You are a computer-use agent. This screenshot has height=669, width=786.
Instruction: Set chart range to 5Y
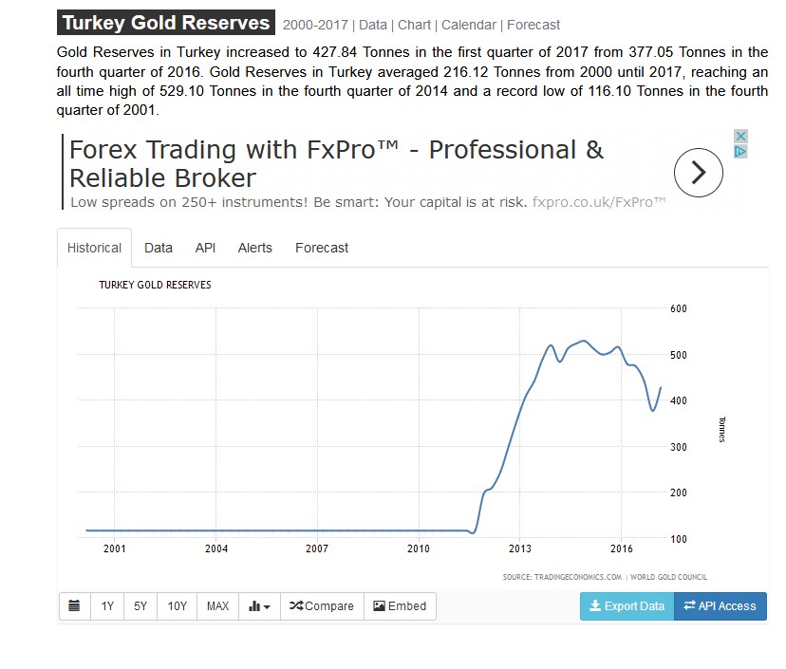pyautogui.click(x=140, y=606)
